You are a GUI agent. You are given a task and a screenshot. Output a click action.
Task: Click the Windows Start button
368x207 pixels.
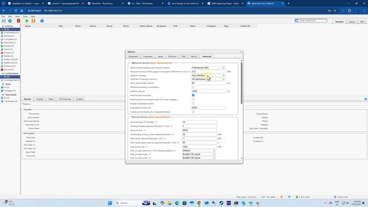click(x=110, y=203)
